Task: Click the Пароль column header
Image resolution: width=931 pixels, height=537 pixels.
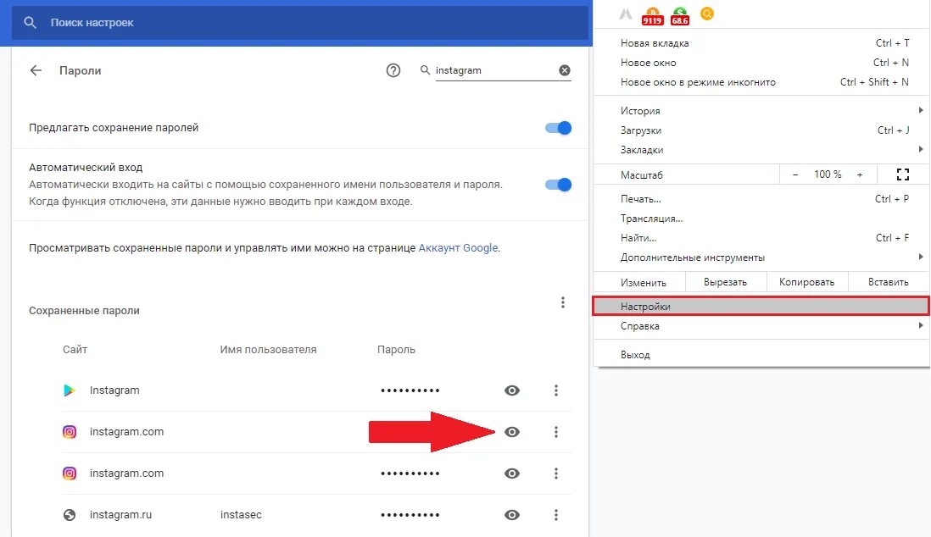Action: pos(396,350)
